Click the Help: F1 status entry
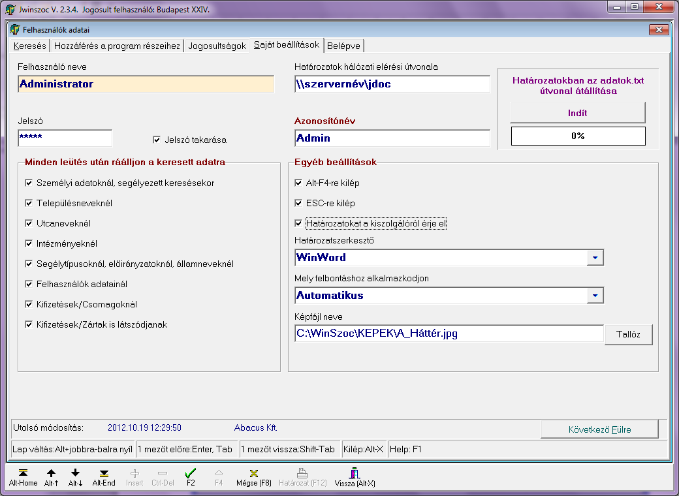 click(405, 449)
